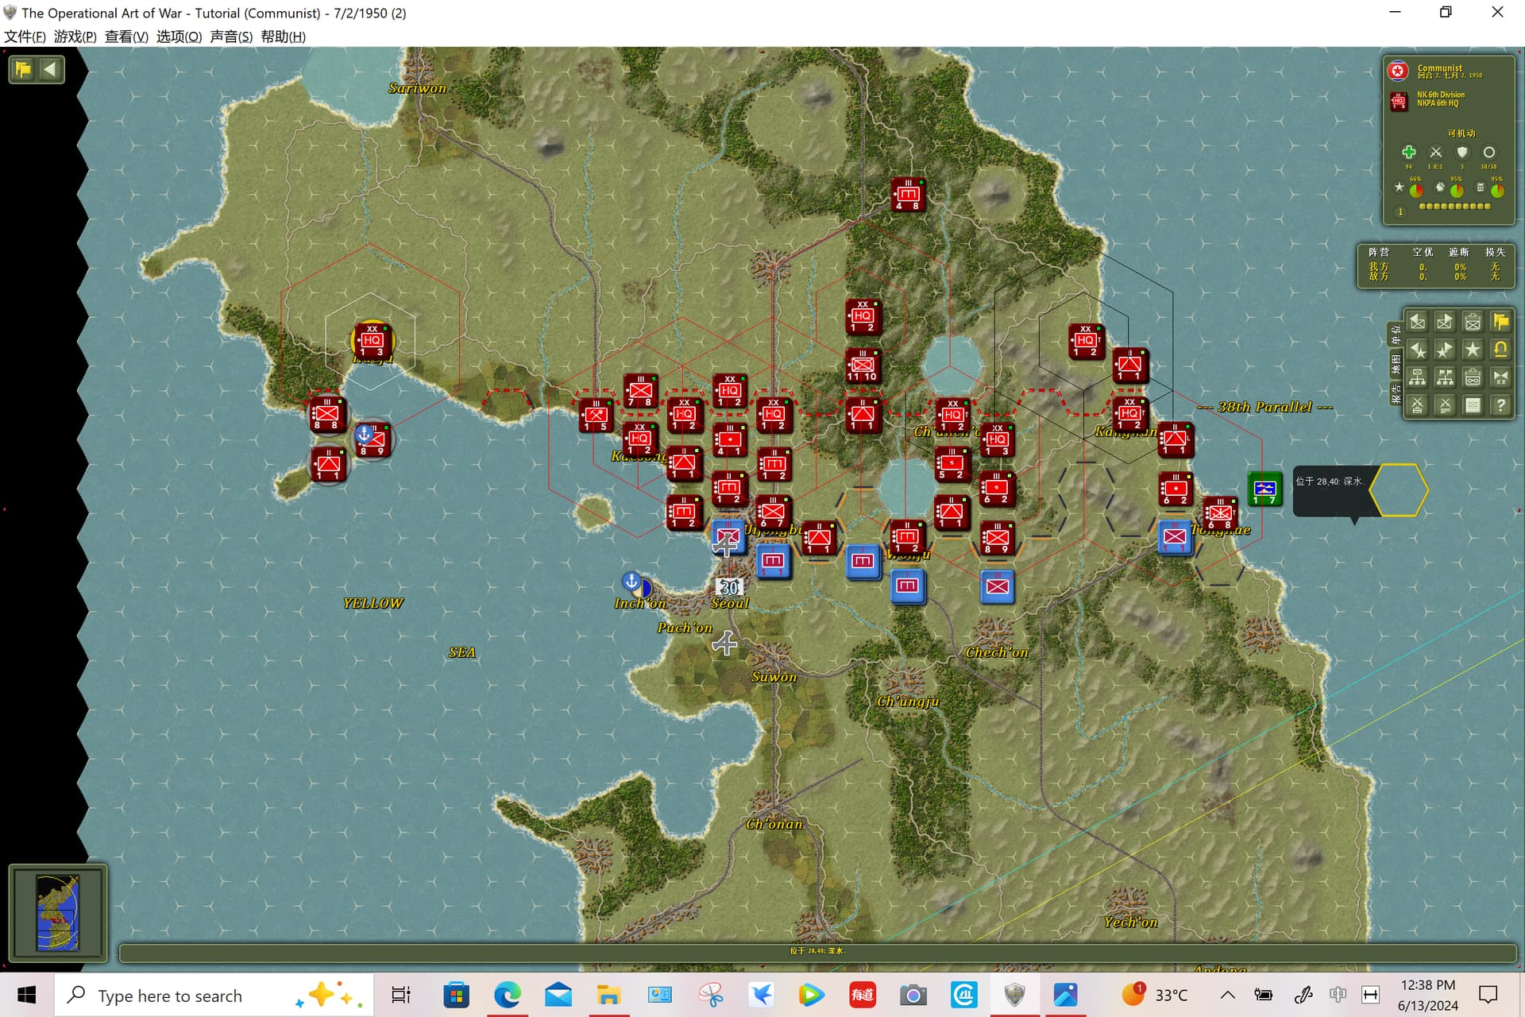
Task: Click the back arrow button at top-left
Action: [x=50, y=69]
